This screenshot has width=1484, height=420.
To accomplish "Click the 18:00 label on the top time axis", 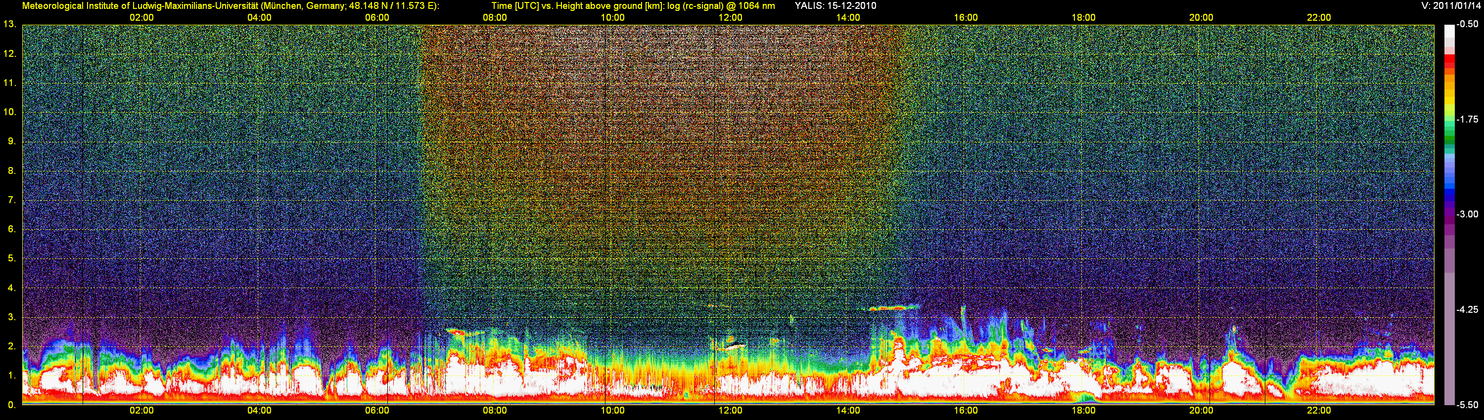I will (1083, 18).
